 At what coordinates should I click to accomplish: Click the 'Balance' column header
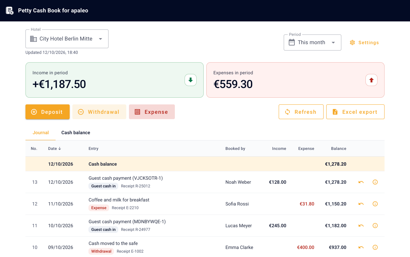pos(339,149)
